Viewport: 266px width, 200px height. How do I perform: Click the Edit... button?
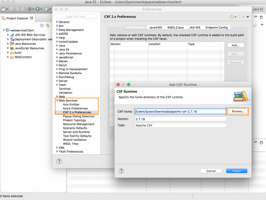click(236, 54)
